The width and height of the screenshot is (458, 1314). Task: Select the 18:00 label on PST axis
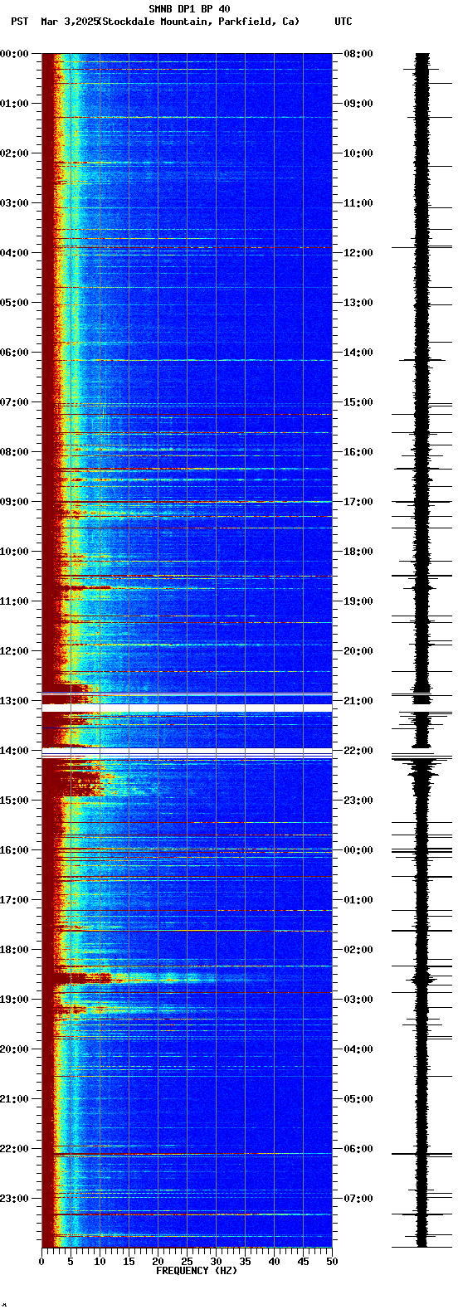[14, 950]
